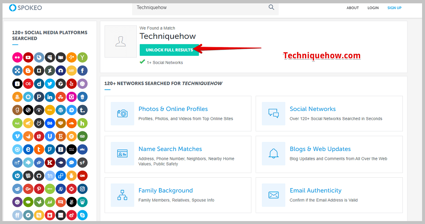Viewport: 425px width, 224px height.
Task: Click the Yelp icon
Action: [72, 84]
